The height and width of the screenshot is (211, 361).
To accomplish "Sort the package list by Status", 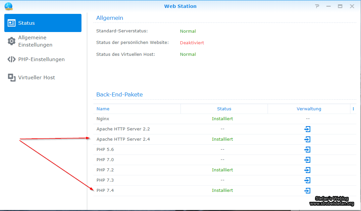I will point(224,109).
